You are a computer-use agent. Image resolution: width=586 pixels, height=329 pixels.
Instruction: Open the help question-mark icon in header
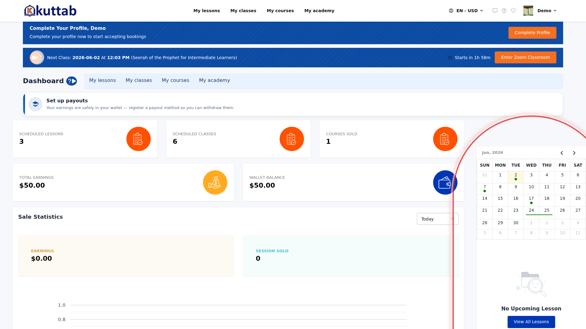click(x=504, y=11)
